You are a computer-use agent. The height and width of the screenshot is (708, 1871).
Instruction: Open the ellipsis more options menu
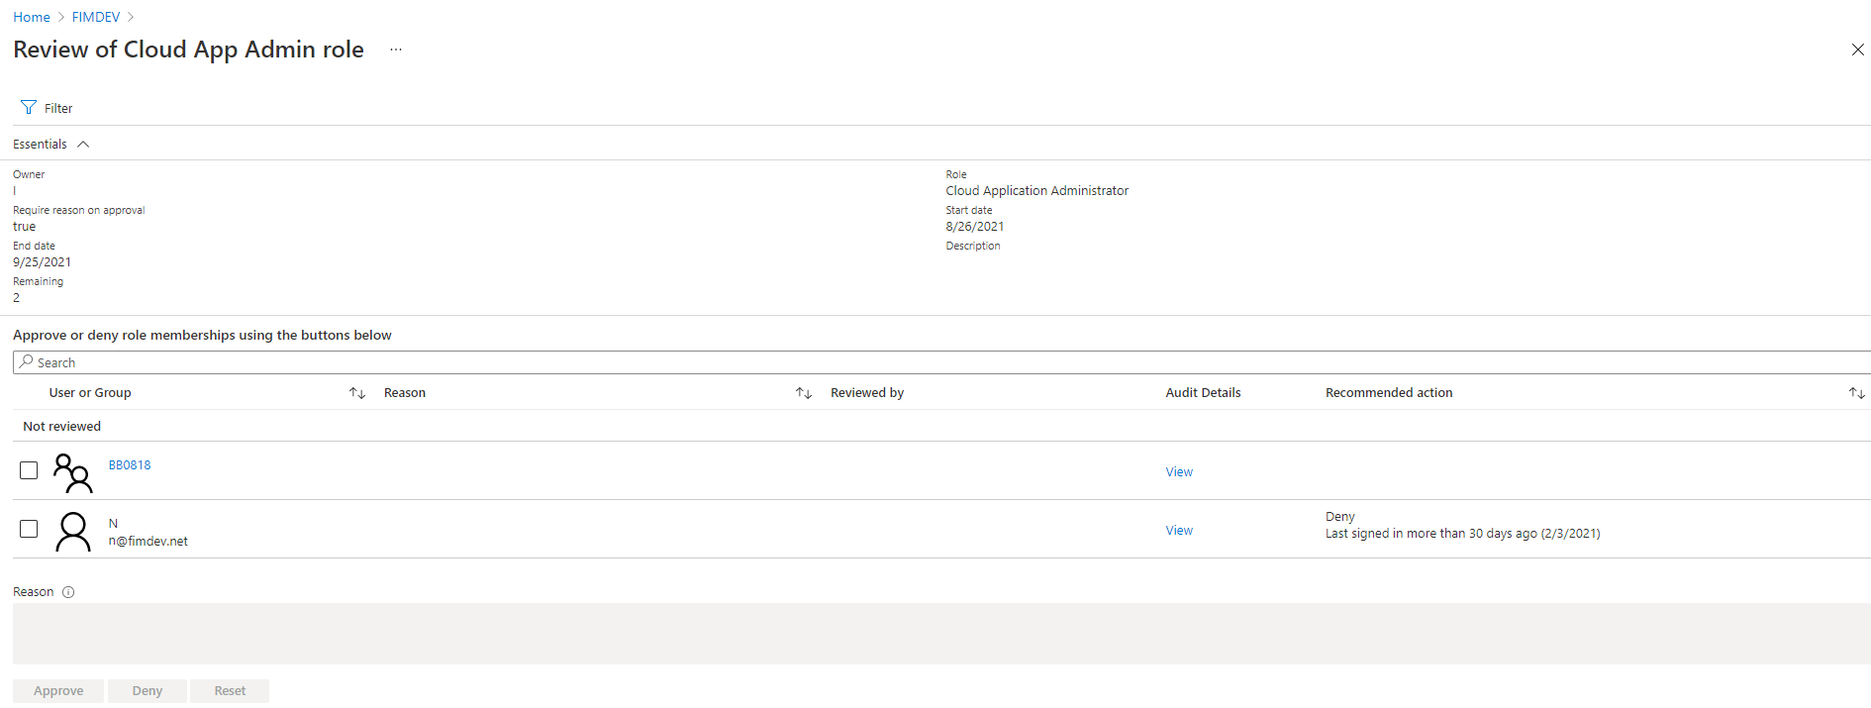(x=396, y=50)
